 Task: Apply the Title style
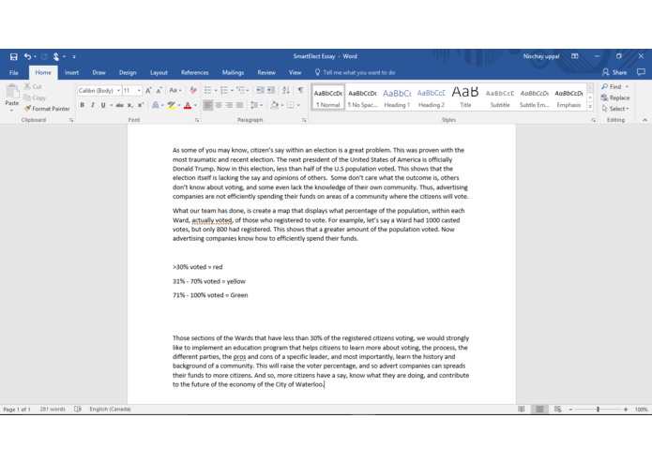[465, 98]
